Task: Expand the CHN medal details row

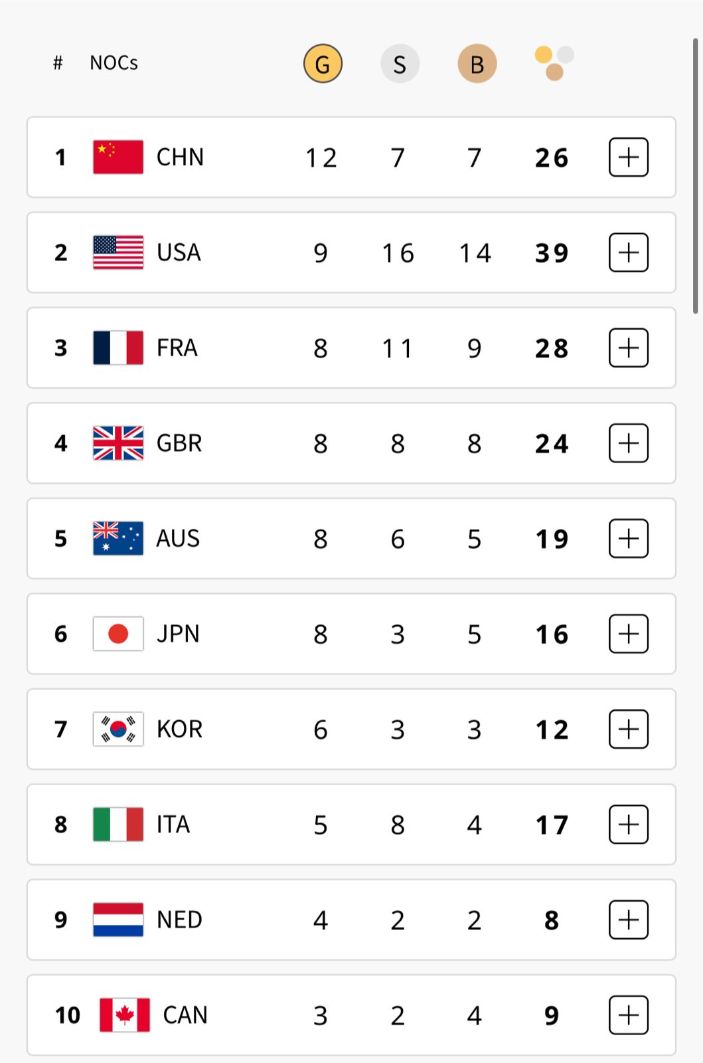Action: [x=628, y=157]
